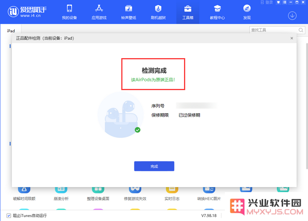Open 应用游戏 apps and games section
The image size is (308, 221).
coord(99,12)
